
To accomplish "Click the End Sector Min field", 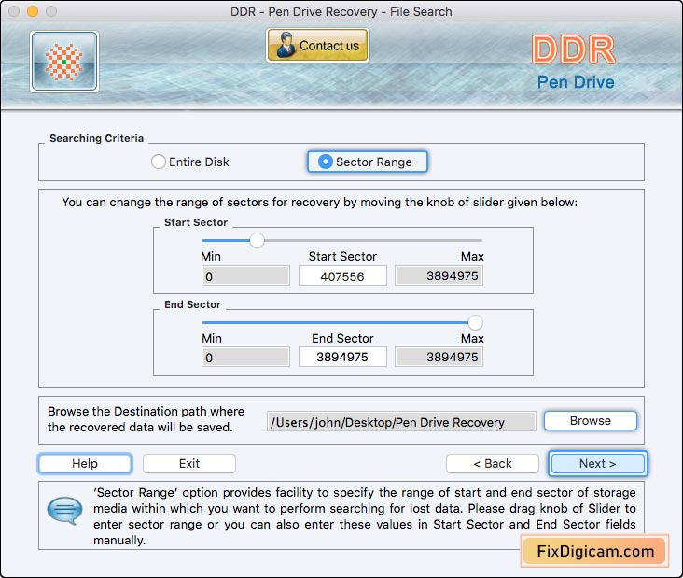I will point(245,357).
